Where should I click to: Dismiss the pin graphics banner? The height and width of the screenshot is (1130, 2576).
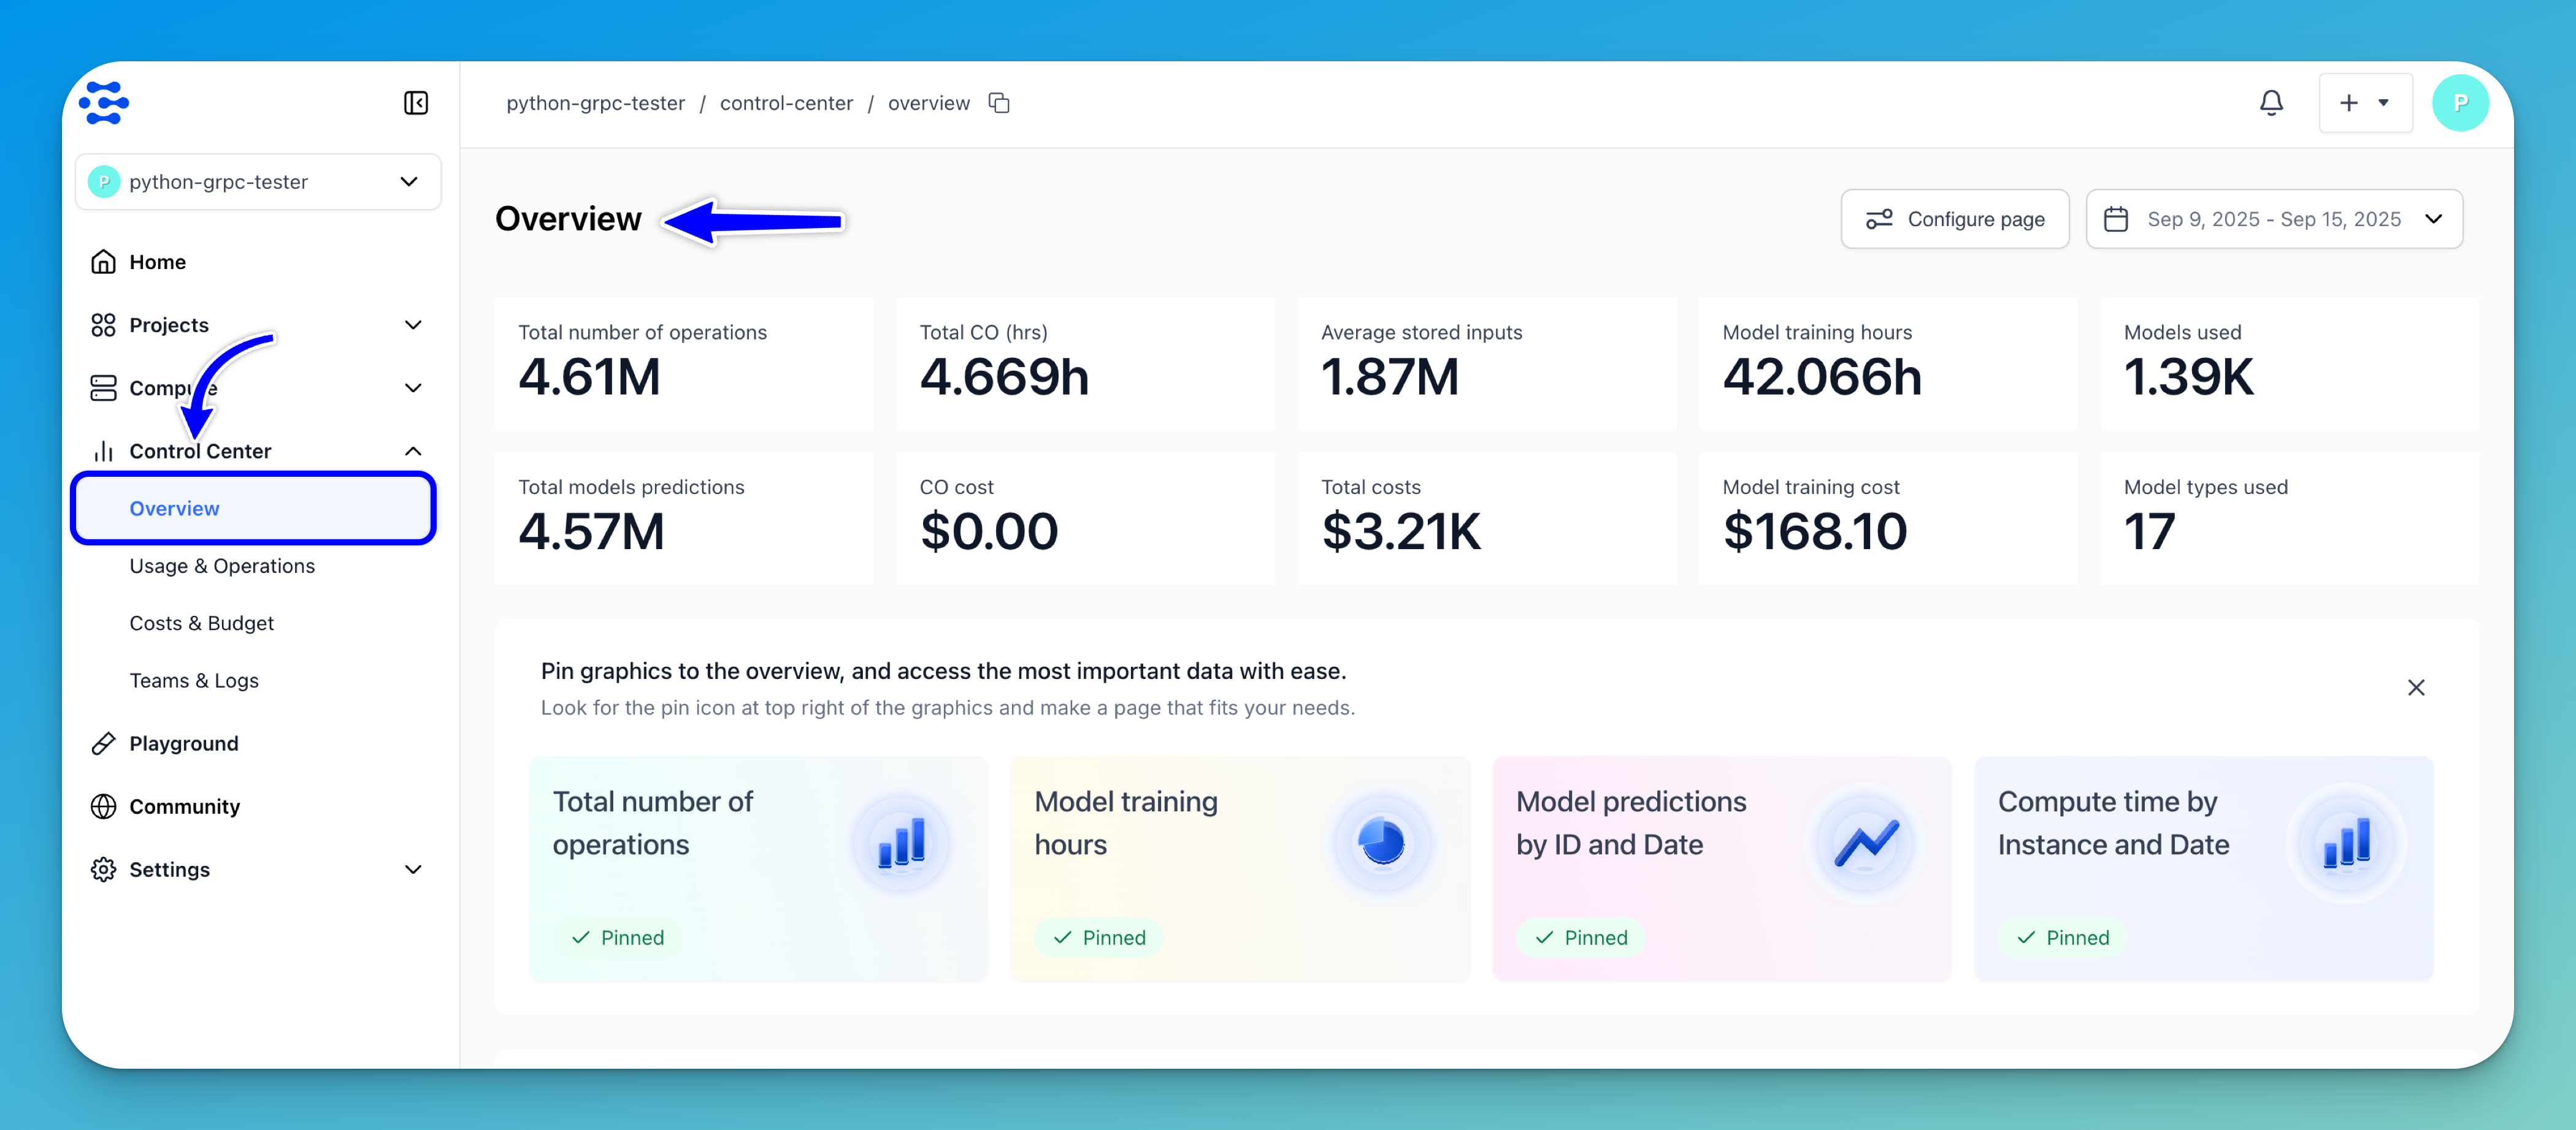[2415, 688]
